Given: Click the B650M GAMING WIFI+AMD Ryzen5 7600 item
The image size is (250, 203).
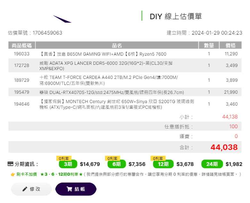Looking at the screenshot, I should 103,54.
